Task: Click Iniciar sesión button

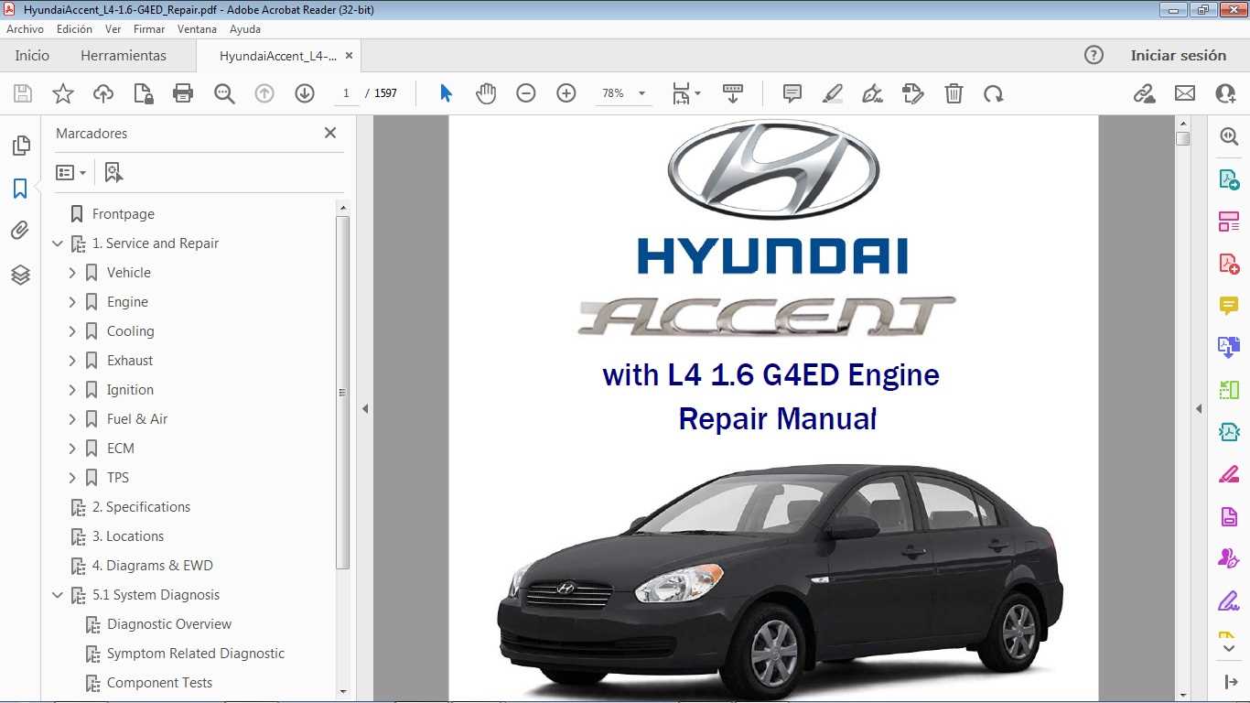Action: pos(1179,55)
